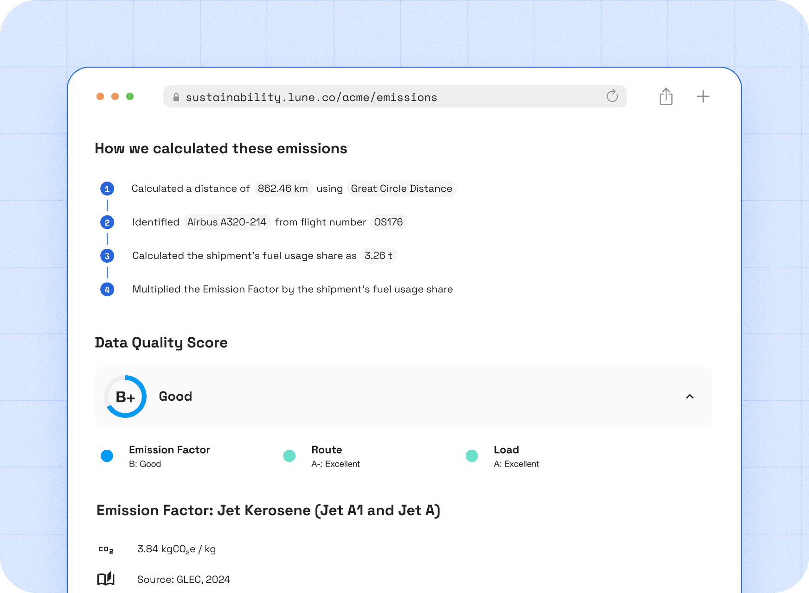This screenshot has height=593, width=809.
Task: Click the Airbus A320-214 chip
Action: pos(226,222)
